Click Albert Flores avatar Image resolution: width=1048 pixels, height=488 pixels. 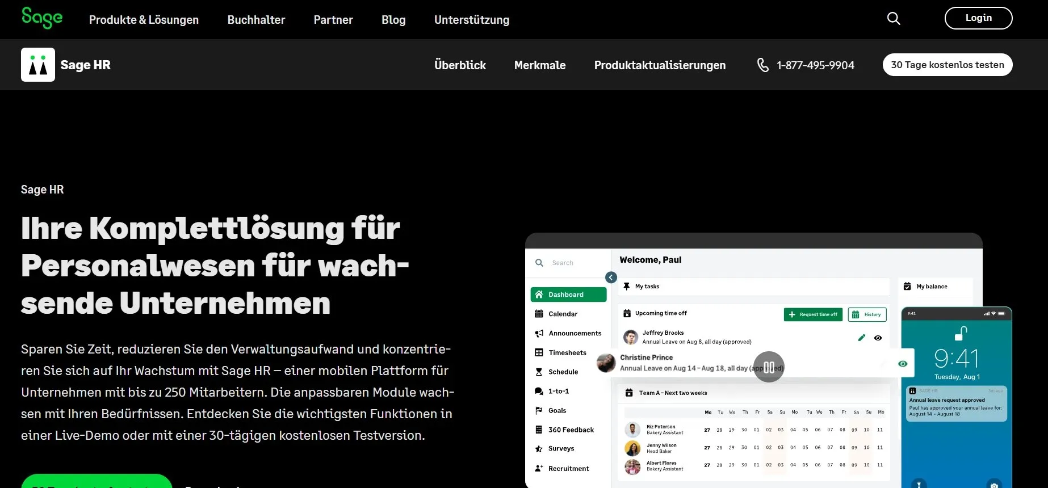click(x=632, y=466)
